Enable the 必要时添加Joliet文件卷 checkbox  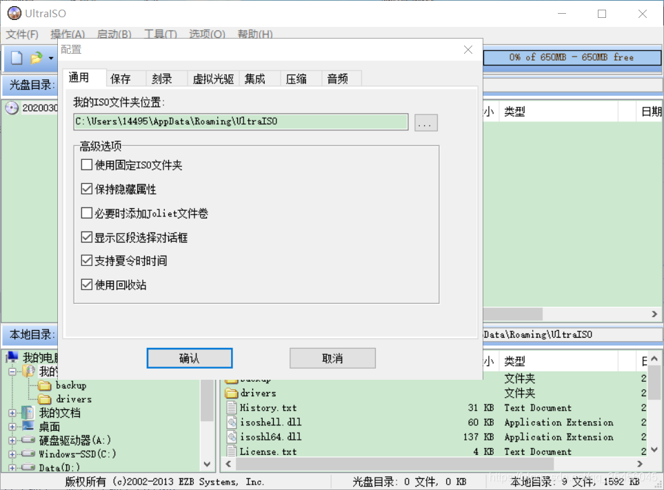pyautogui.click(x=86, y=213)
